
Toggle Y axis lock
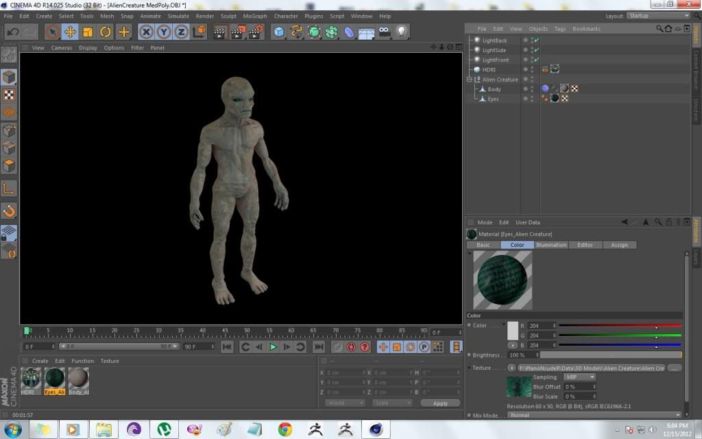[163, 32]
